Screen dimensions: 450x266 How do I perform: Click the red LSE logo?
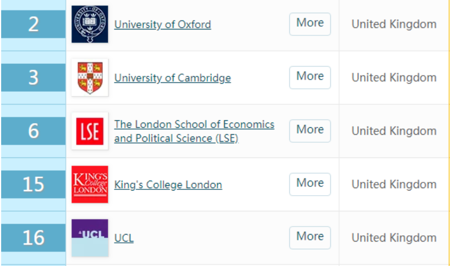[90, 131]
